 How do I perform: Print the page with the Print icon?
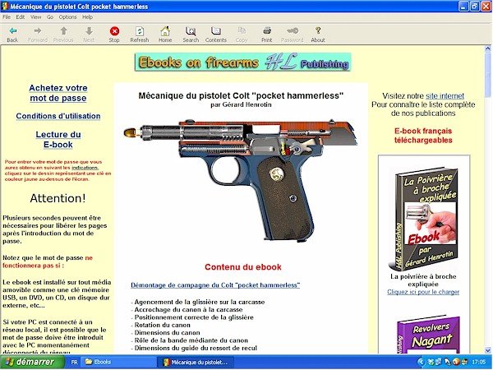[x=267, y=31]
